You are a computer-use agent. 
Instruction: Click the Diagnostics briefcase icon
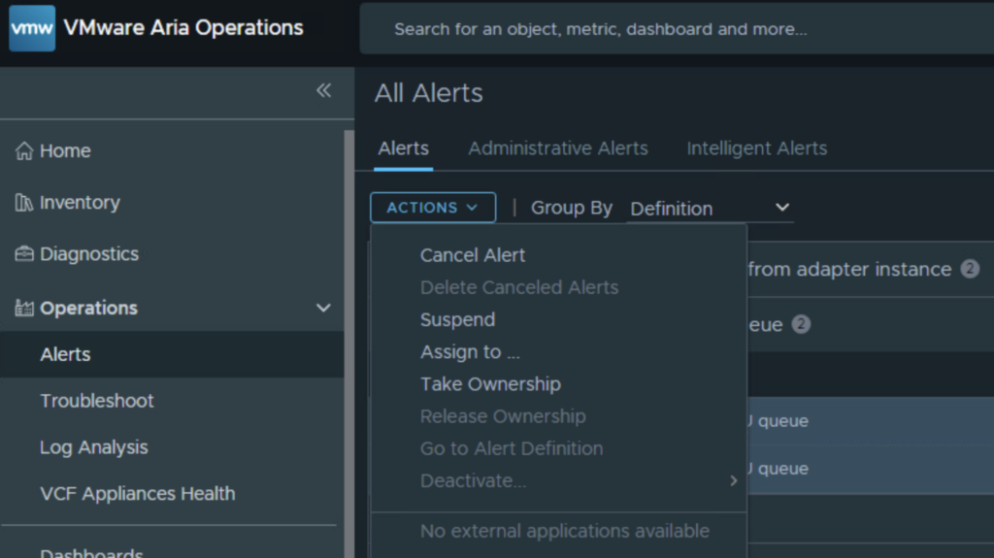[x=24, y=254]
